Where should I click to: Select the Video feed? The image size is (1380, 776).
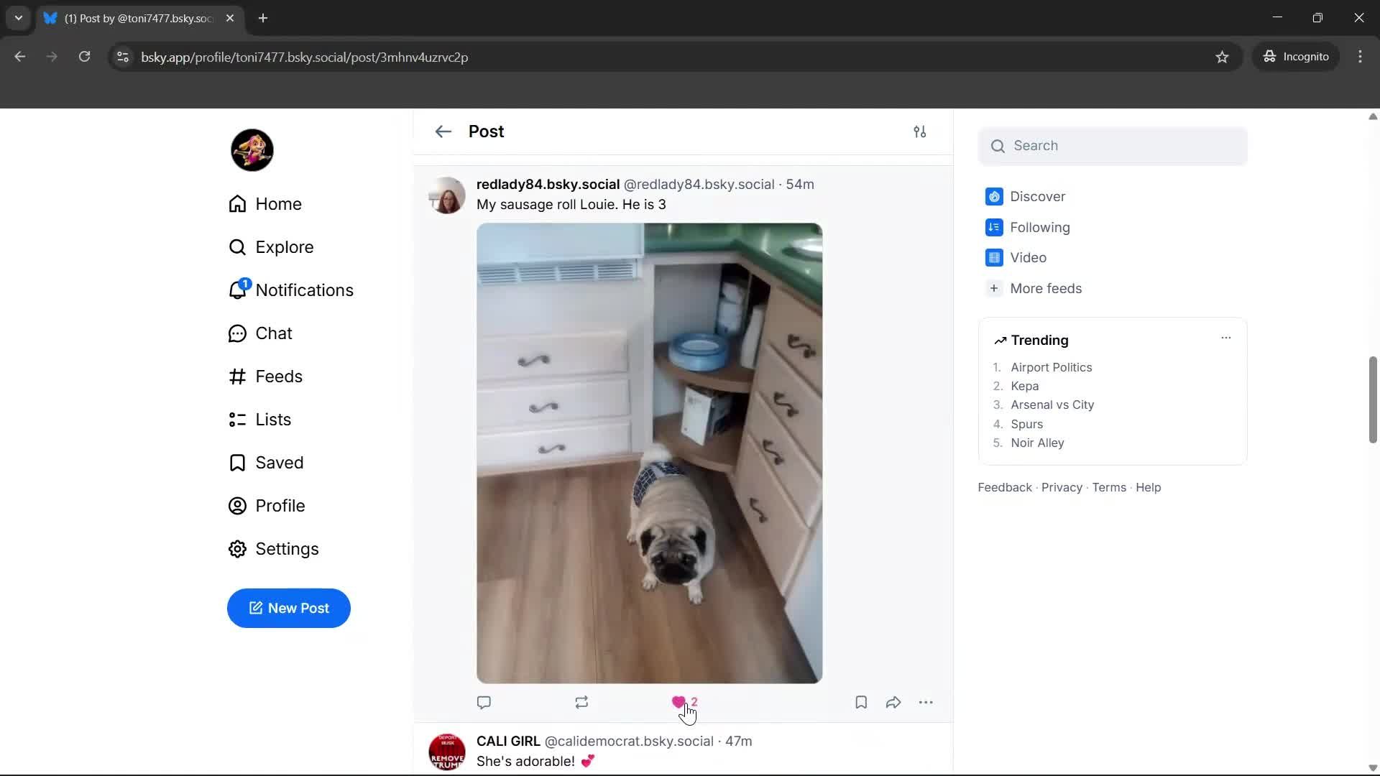point(1029,257)
